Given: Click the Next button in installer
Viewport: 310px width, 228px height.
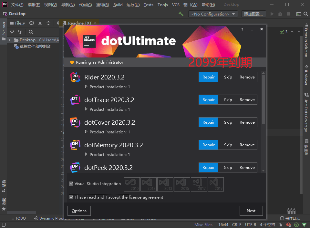Looking at the screenshot, I should click(x=251, y=211).
